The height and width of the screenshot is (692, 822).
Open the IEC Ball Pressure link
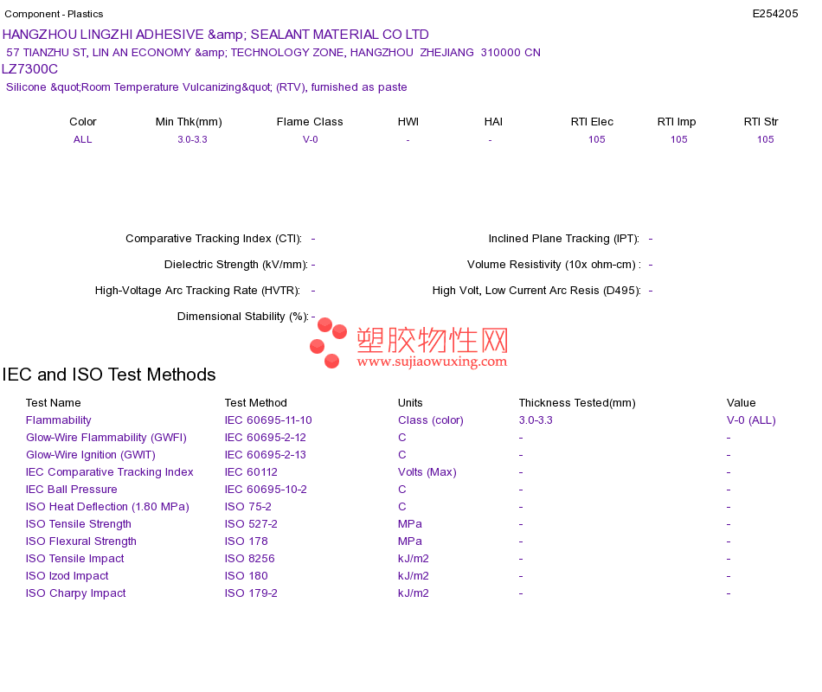click(71, 490)
